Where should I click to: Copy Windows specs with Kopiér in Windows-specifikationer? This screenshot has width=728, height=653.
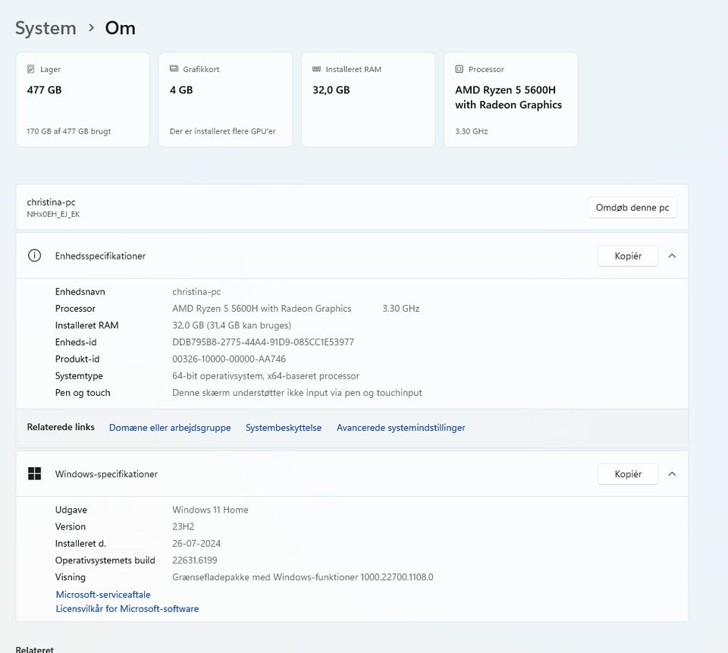(x=628, y=474)
